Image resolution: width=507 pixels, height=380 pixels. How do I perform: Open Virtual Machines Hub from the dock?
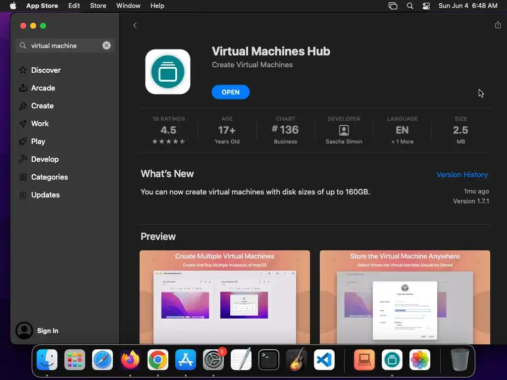(x=392, y=360)
